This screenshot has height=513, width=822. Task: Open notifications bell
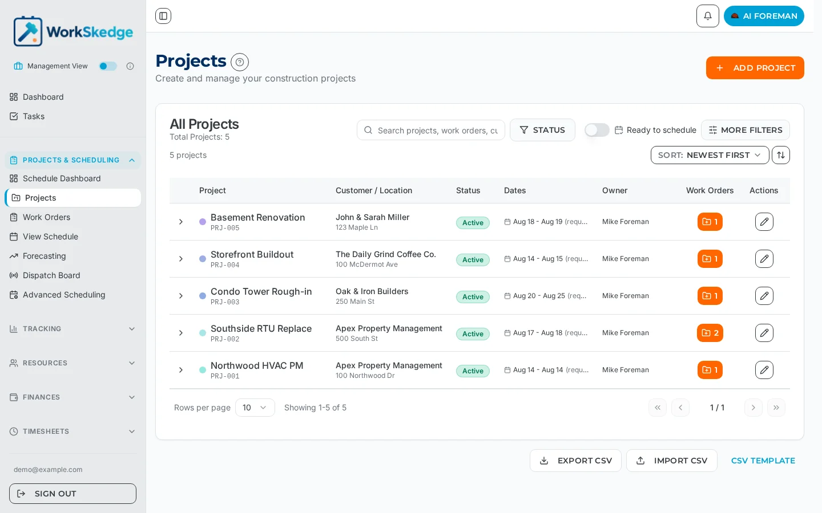pyautogui.click(x=708, y=16)
